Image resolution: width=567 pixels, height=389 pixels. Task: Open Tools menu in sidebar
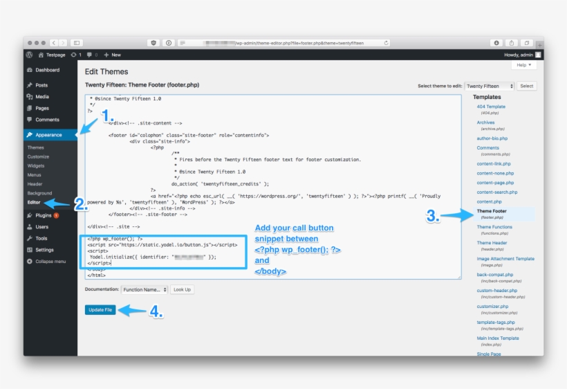click(50, 239)
